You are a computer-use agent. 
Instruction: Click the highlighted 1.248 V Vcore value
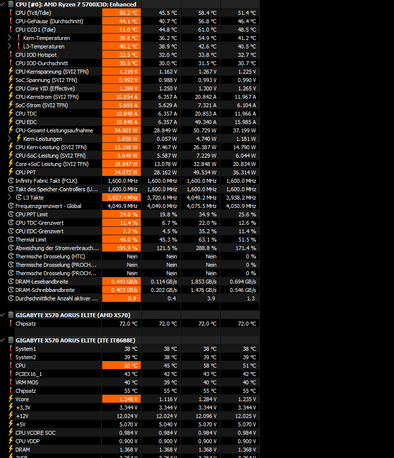click(x=121, y=399)
